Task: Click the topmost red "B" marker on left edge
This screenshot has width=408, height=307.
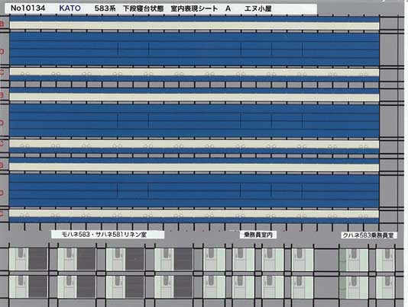Action: click(x=2, y=24)
